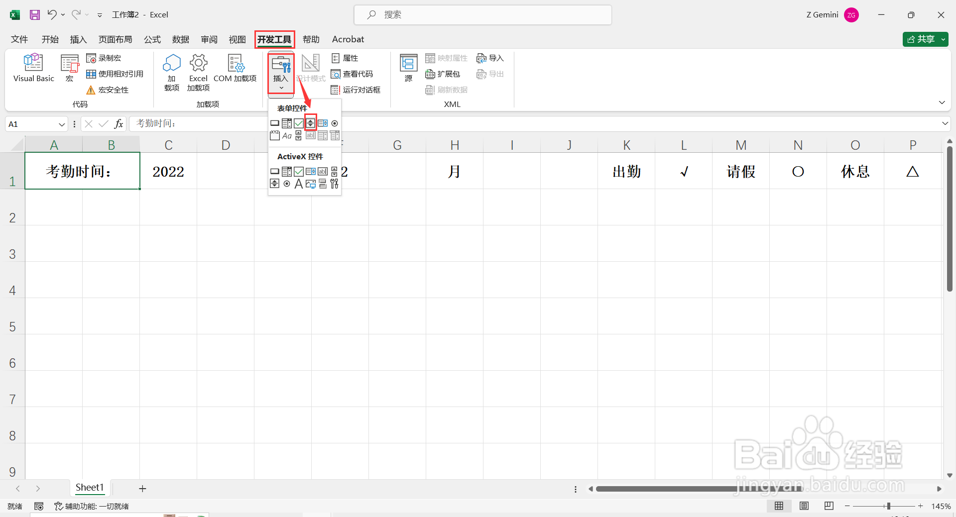Select form control Button icon
Screen dimensions: 956x517
pyautogui.click(x=275, y=123)
